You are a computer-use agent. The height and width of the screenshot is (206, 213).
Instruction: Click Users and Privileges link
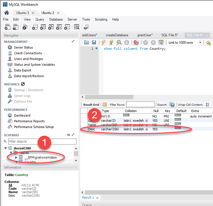pos(28,59)
